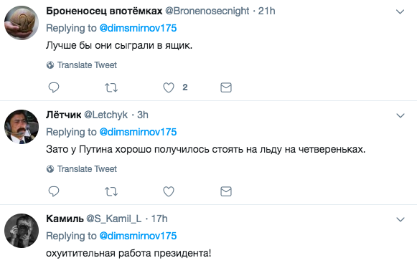Open @dimsmirnov175 link in Камиль's reply
This screenshot has width=417, height=263.
pyautogui.click(x=138, y=236)
